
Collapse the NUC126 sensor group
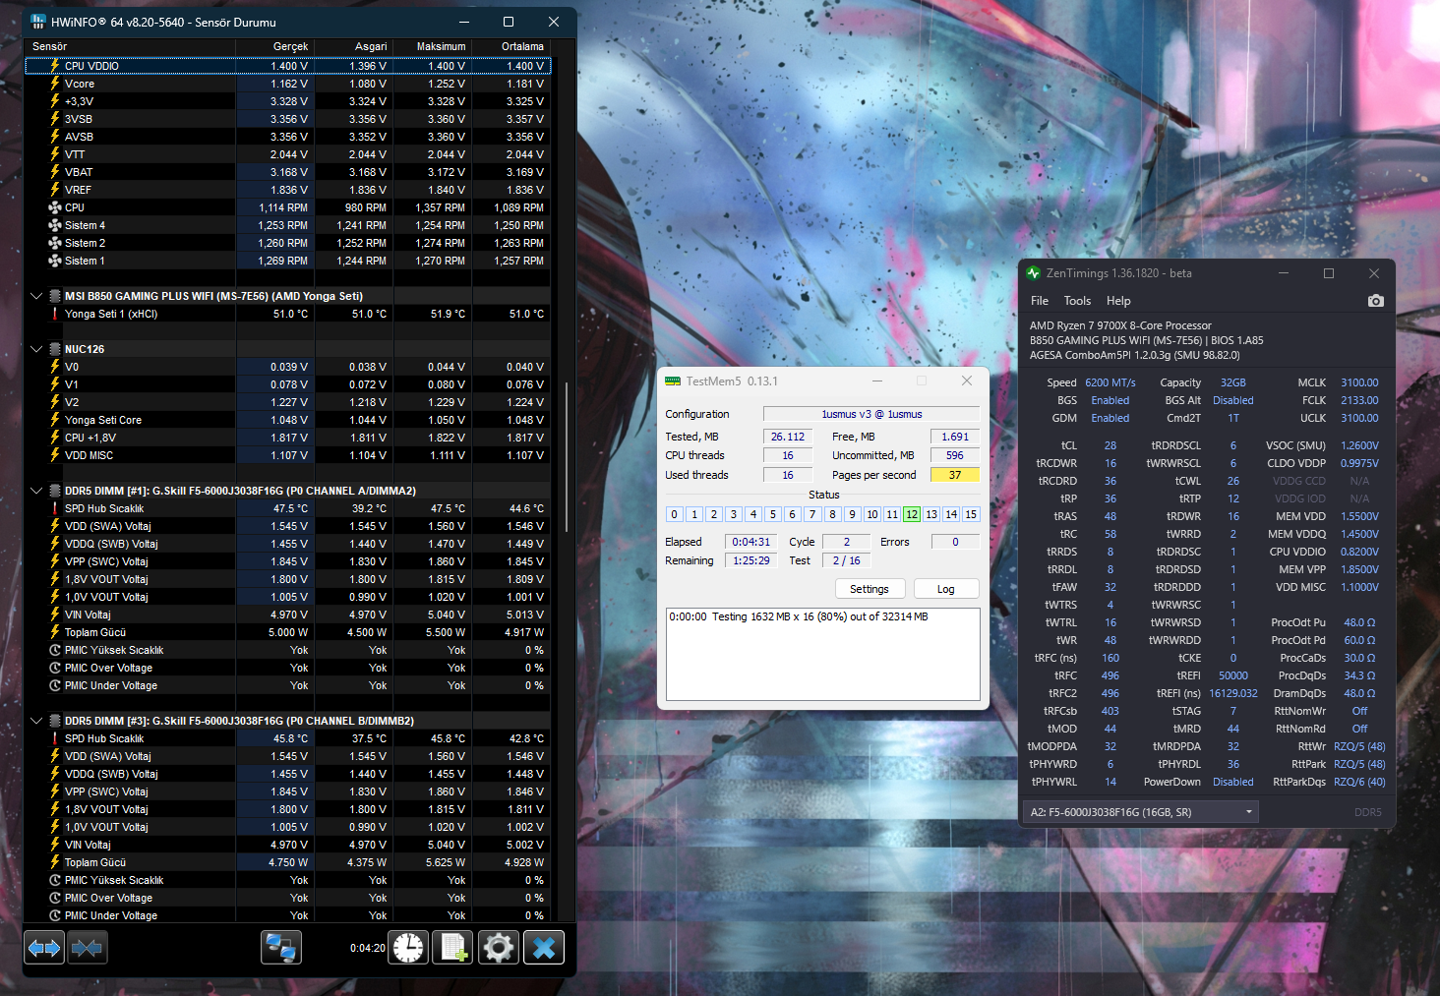point(36,349)
